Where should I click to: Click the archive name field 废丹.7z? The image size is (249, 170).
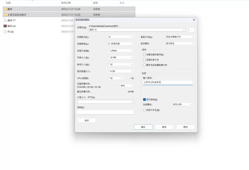tap(137, 30)
